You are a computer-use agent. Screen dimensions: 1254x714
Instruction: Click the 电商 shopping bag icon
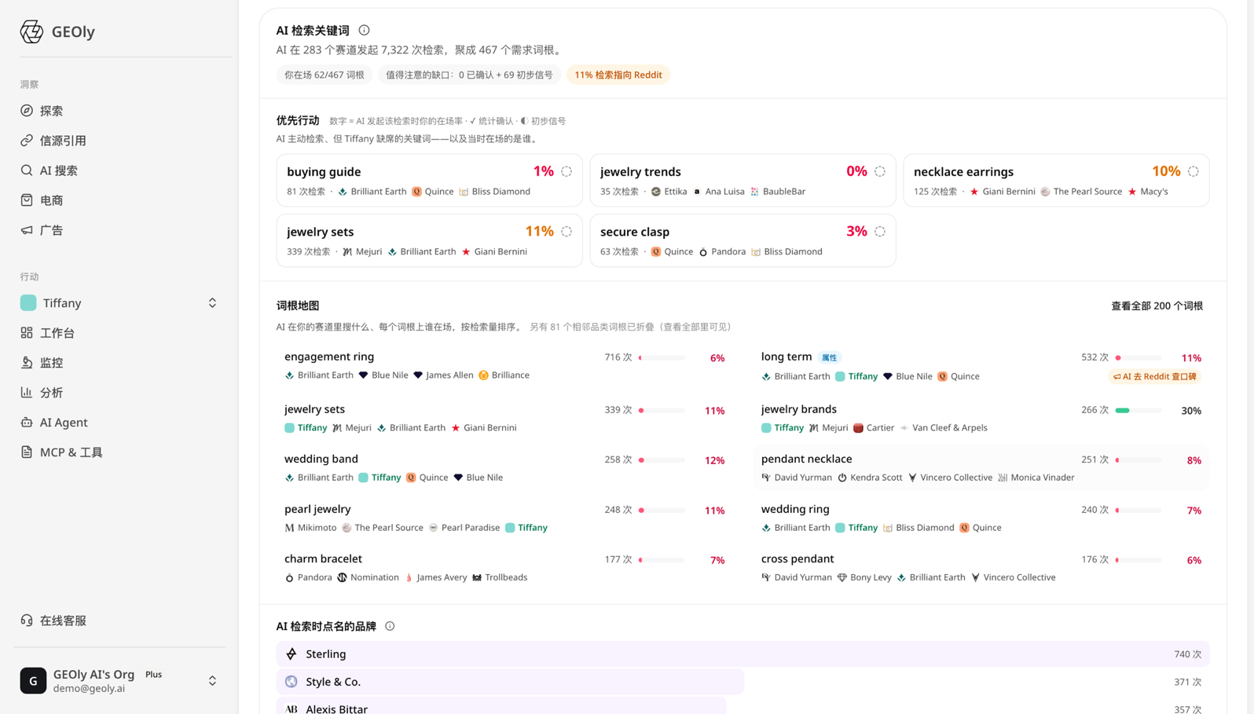tap(27, 200)
